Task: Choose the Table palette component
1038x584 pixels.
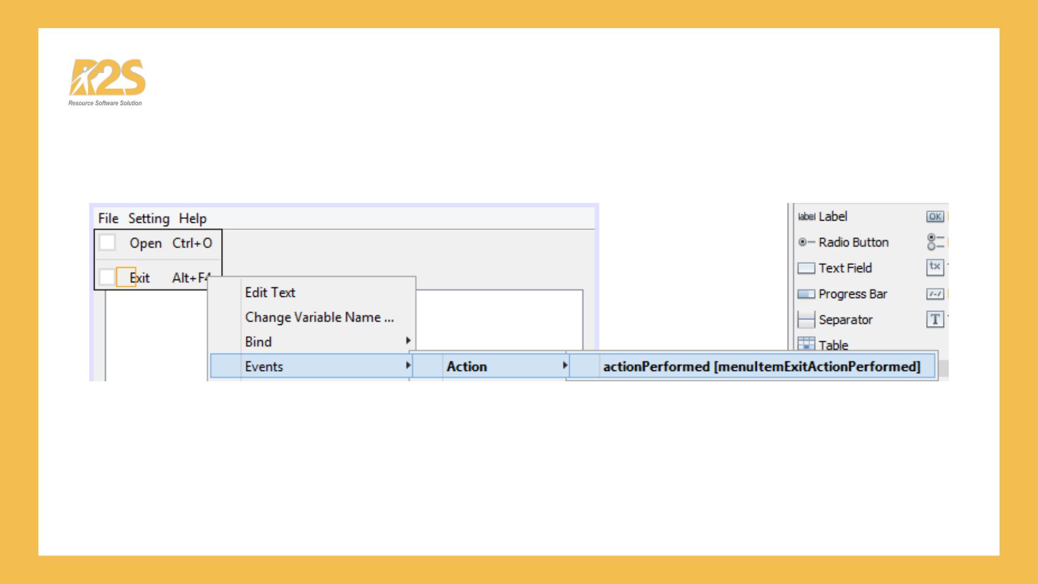Action: pos(833,344)
